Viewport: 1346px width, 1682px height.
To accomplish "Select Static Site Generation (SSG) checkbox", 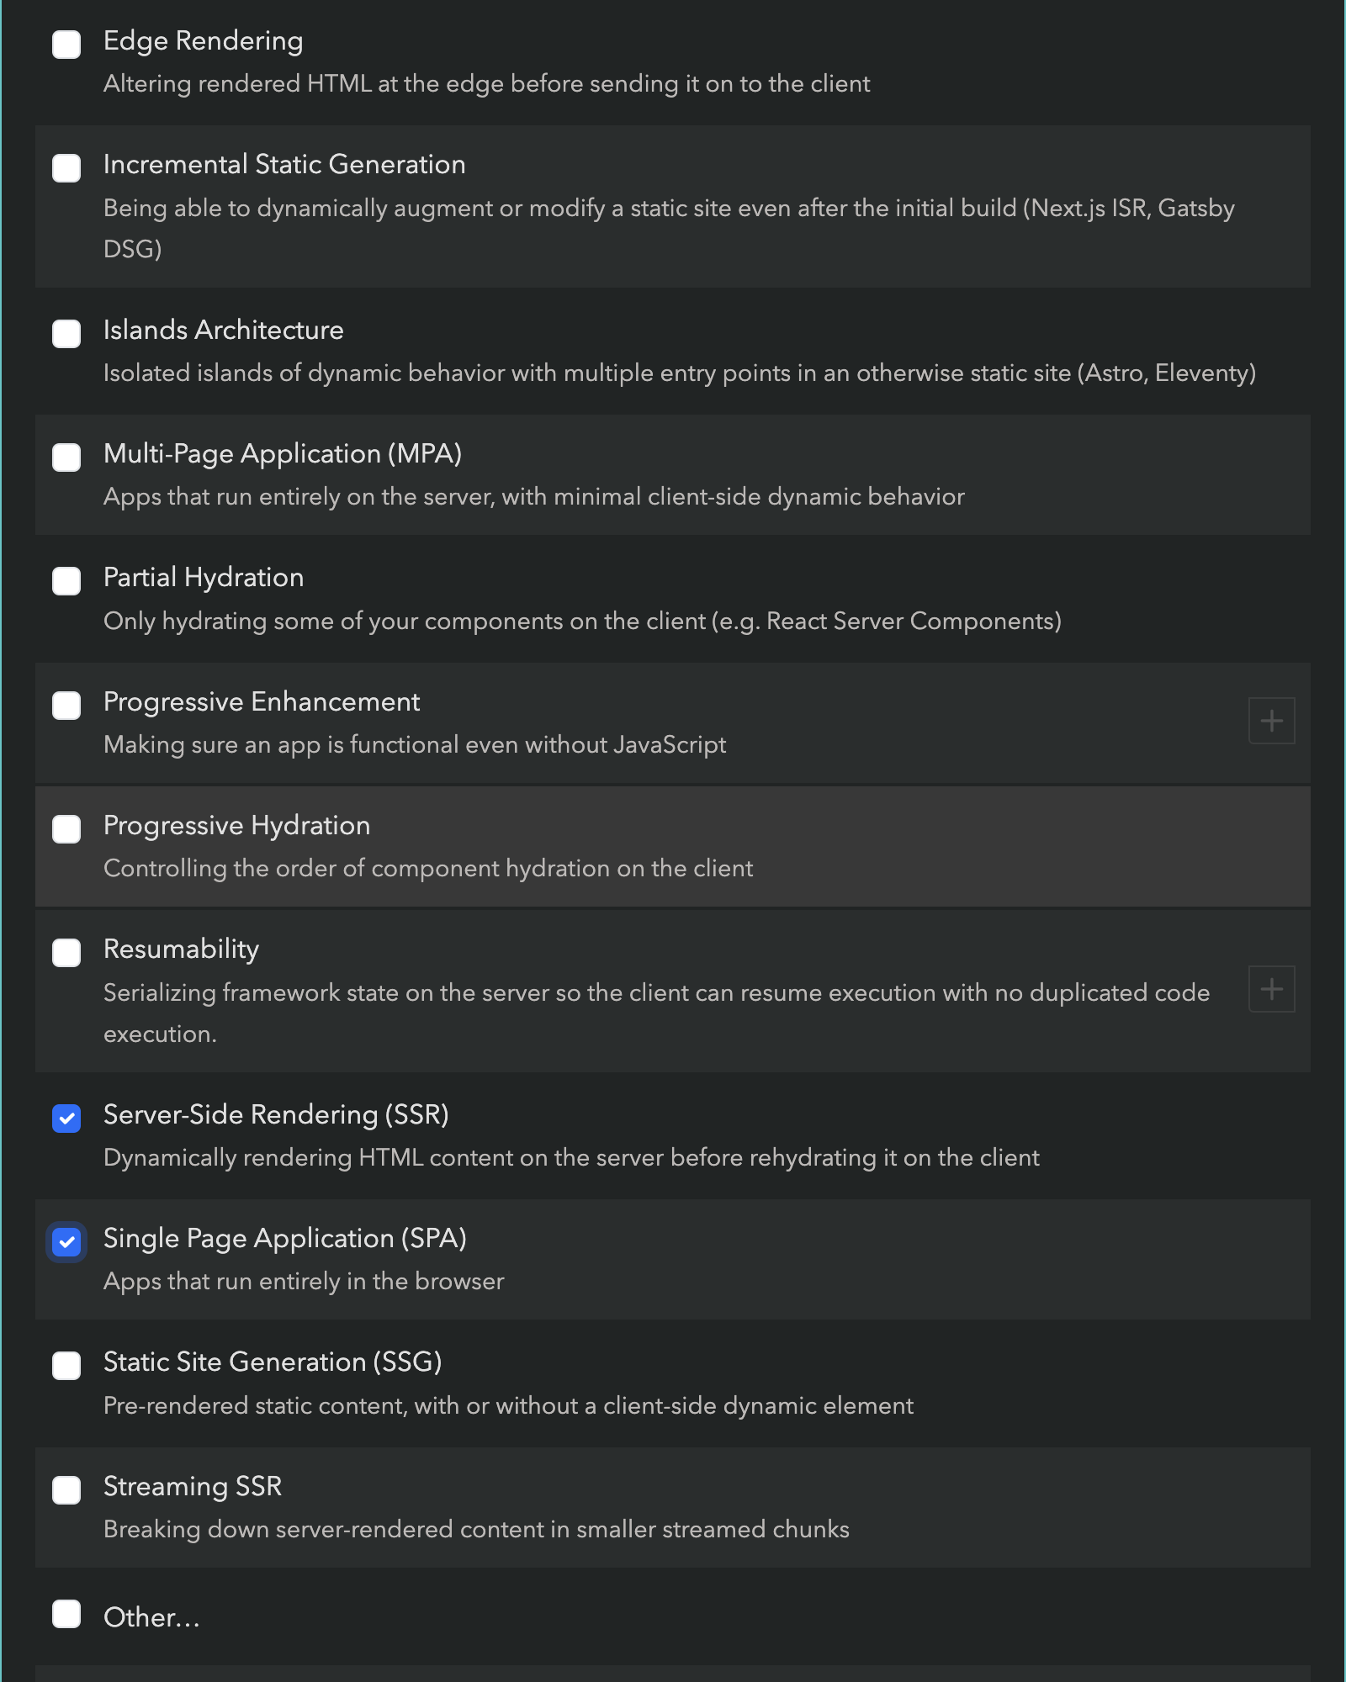I will tap(66, 1366).
